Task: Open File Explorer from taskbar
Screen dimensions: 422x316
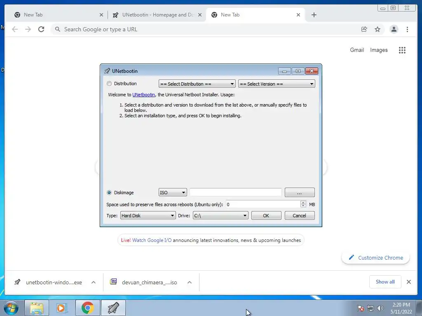Action: pyautogui.click(x=37, y=308)
